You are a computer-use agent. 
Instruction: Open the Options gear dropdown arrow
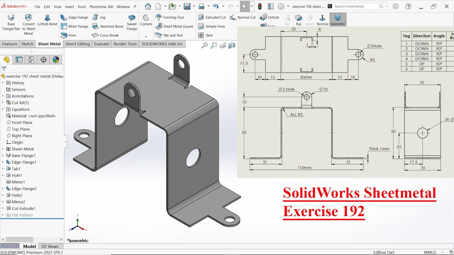tap(288, 6)
